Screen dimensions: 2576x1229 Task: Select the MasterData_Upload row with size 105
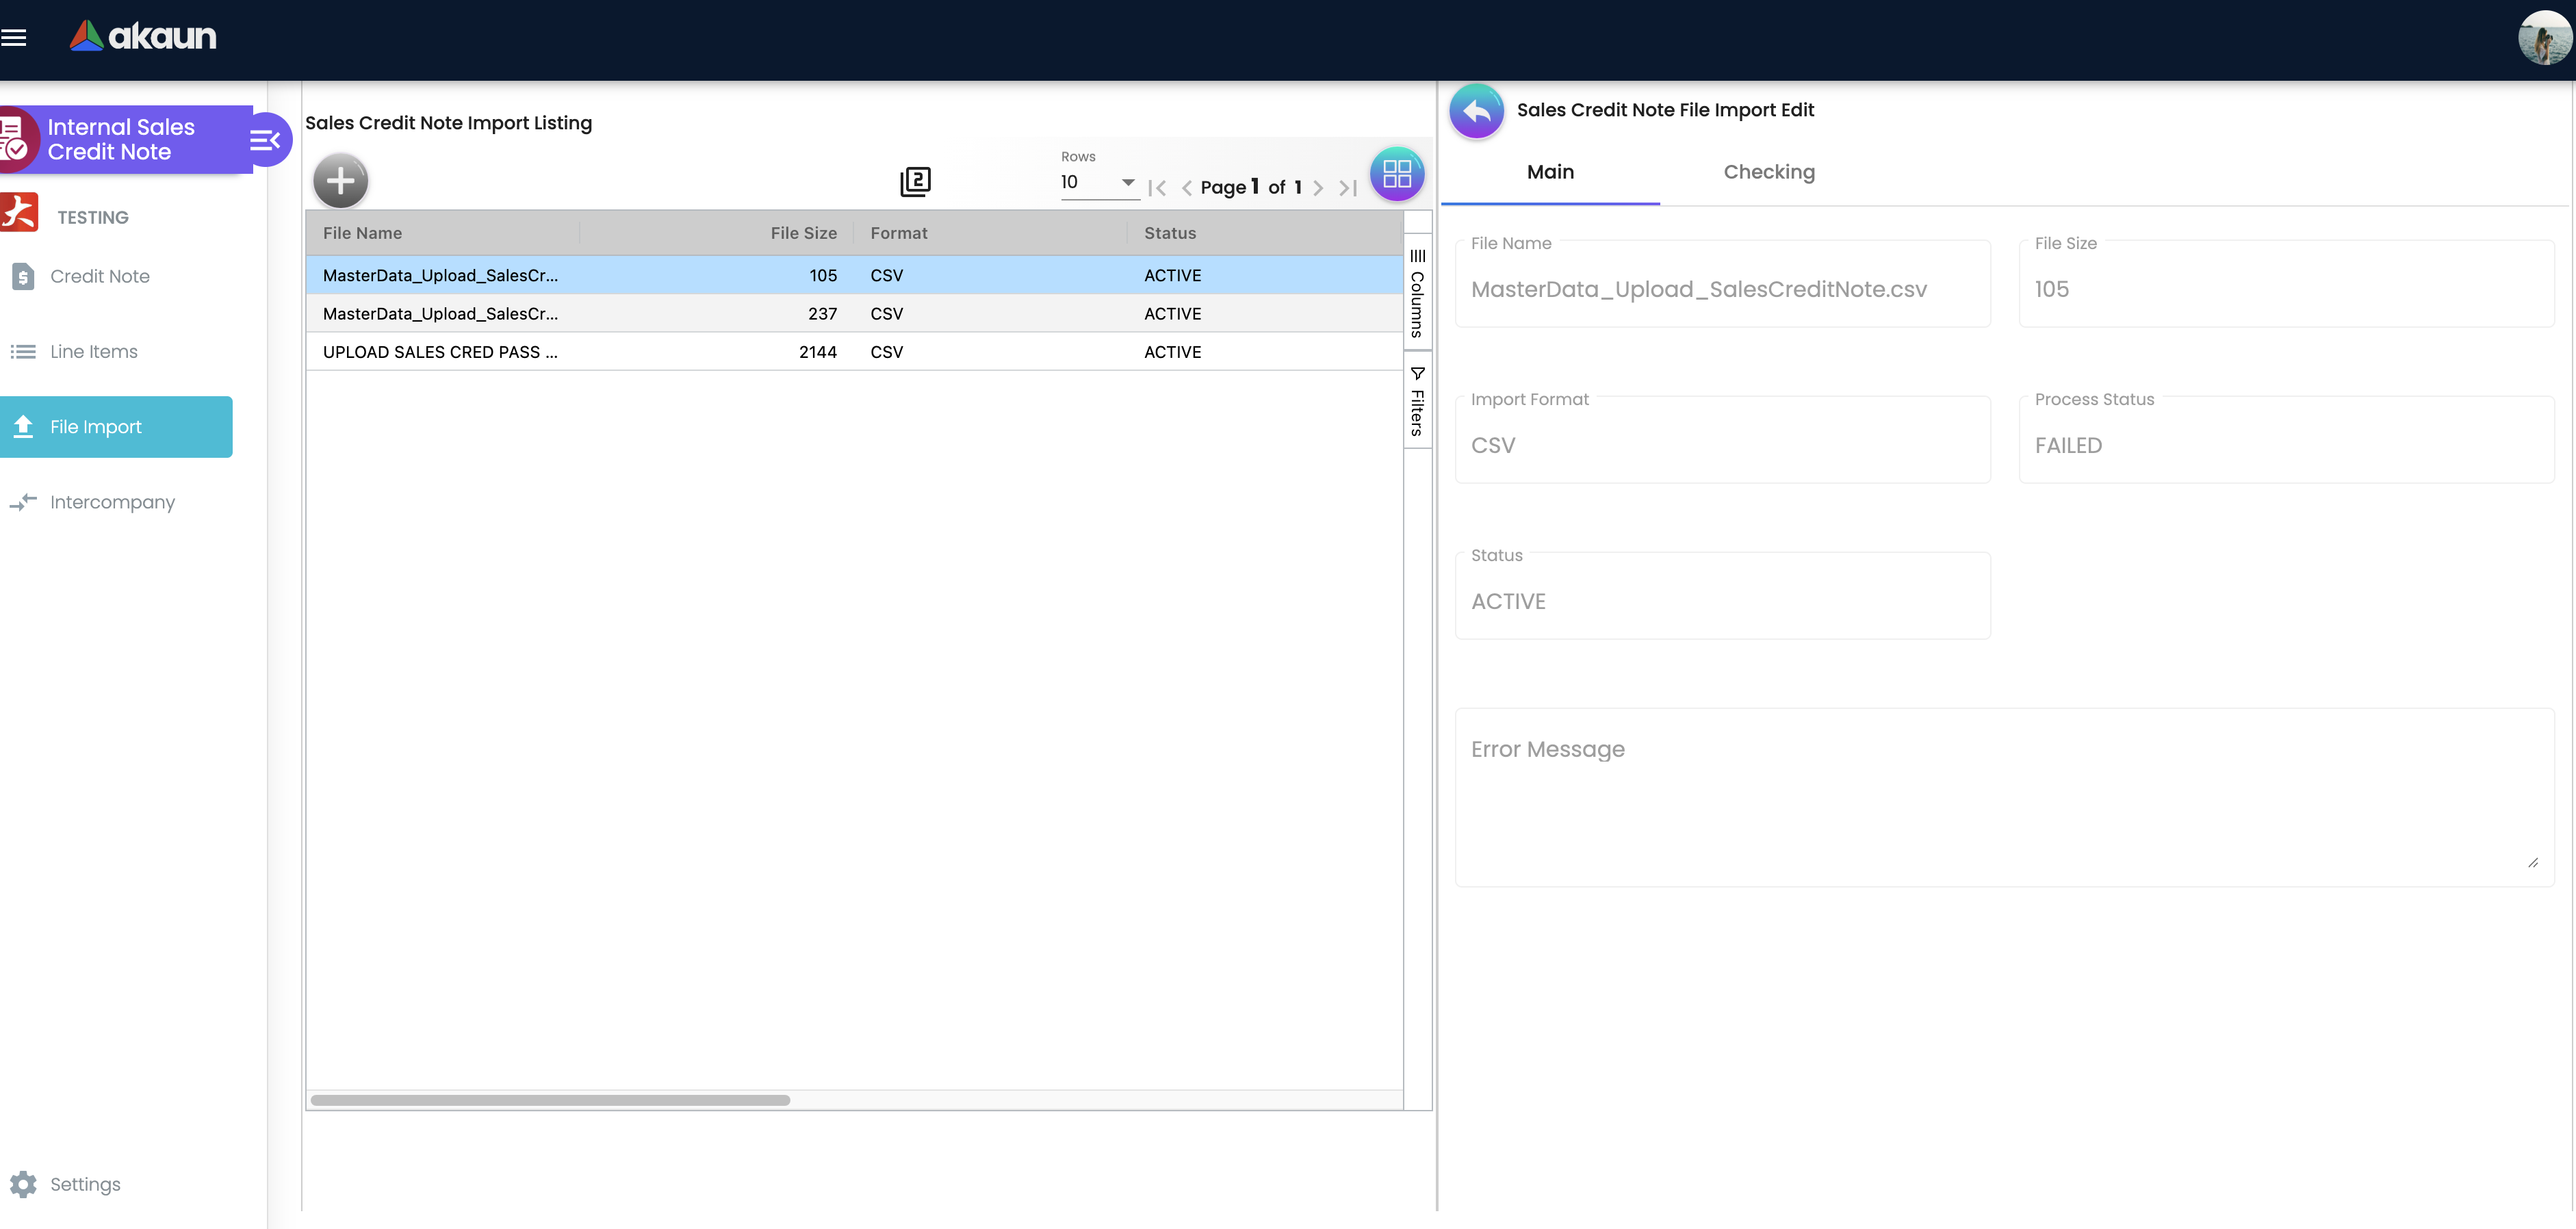coord(854,275)
